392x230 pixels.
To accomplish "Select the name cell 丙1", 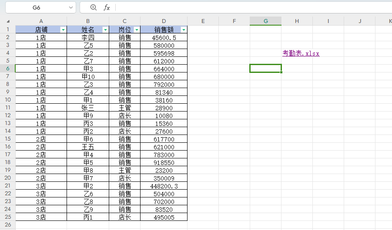I will 88,217.
